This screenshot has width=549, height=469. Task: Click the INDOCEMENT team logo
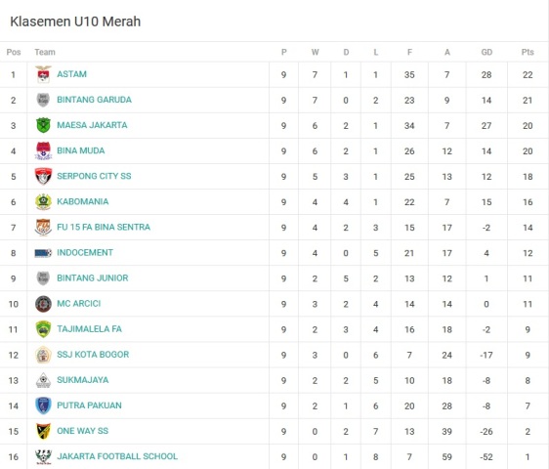pyautogui.click(x=43, y=253)
